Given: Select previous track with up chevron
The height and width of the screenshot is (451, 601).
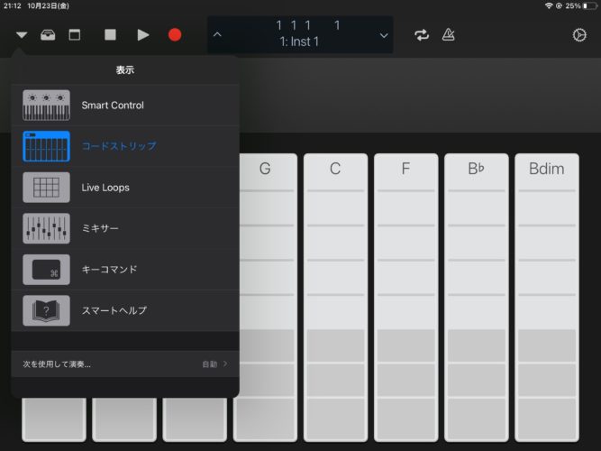Looking at the screenshot, I should coord(217,35).
